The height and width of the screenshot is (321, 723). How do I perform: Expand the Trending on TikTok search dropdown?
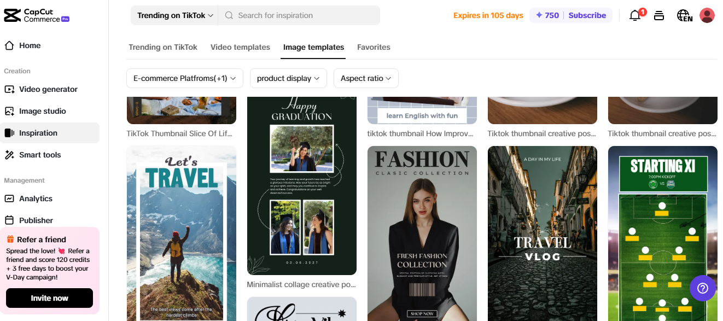174,15
